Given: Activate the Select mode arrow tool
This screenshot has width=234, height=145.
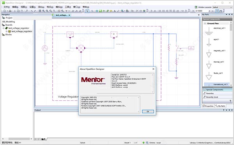Looking at the screenshot, I should pyautogui.click(x=87, y=11).
